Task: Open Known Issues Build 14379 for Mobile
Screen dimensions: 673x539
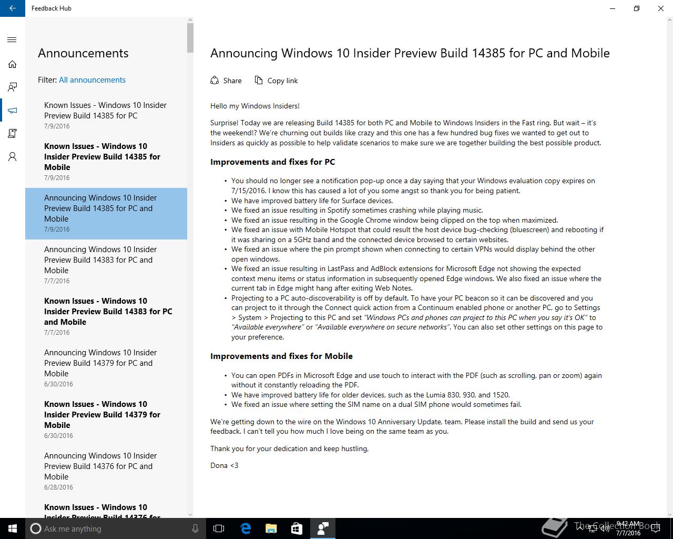Action: point(106,420)
